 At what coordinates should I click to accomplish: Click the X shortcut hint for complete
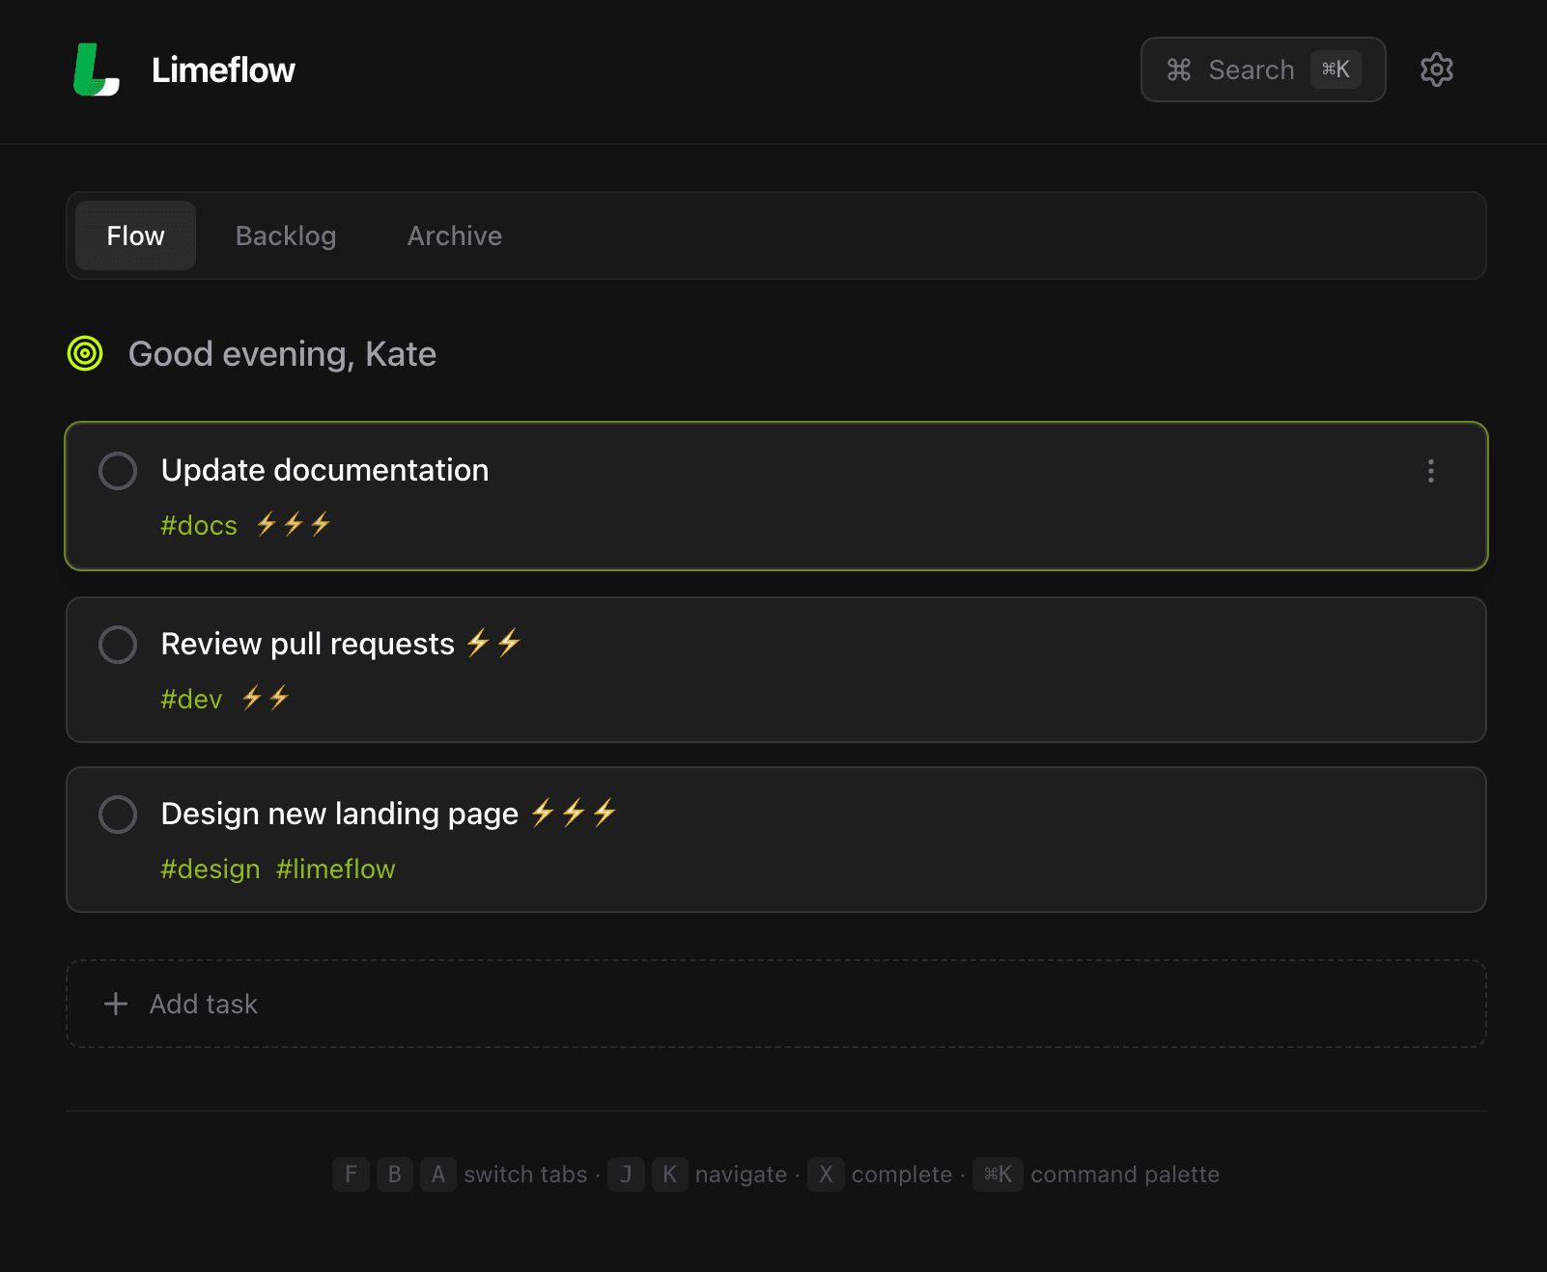click(826, 1175)
